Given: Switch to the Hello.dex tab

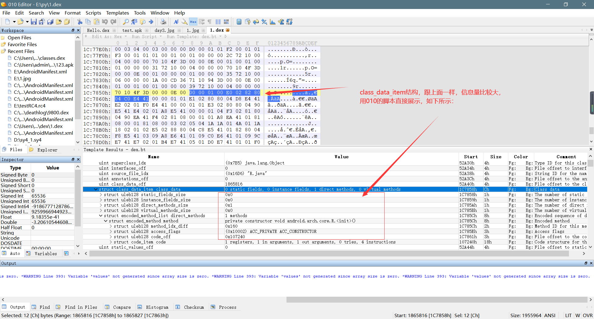Looking at the screenshot, I should point(98,30).
